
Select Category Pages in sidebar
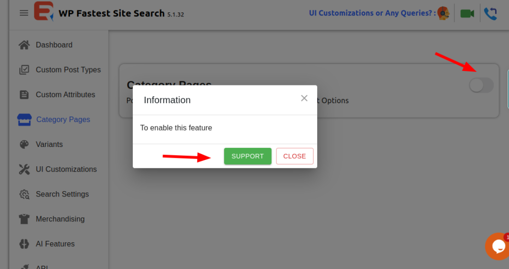point(63,120)
